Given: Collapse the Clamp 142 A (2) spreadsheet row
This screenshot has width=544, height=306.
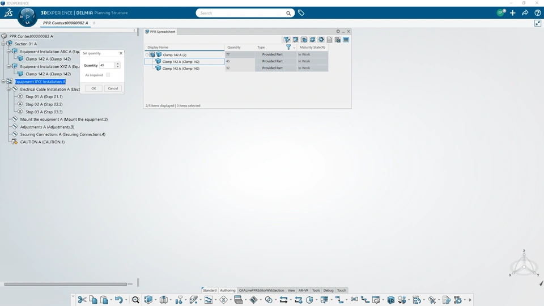Looking at the screenshot, I should click(147, 55).
